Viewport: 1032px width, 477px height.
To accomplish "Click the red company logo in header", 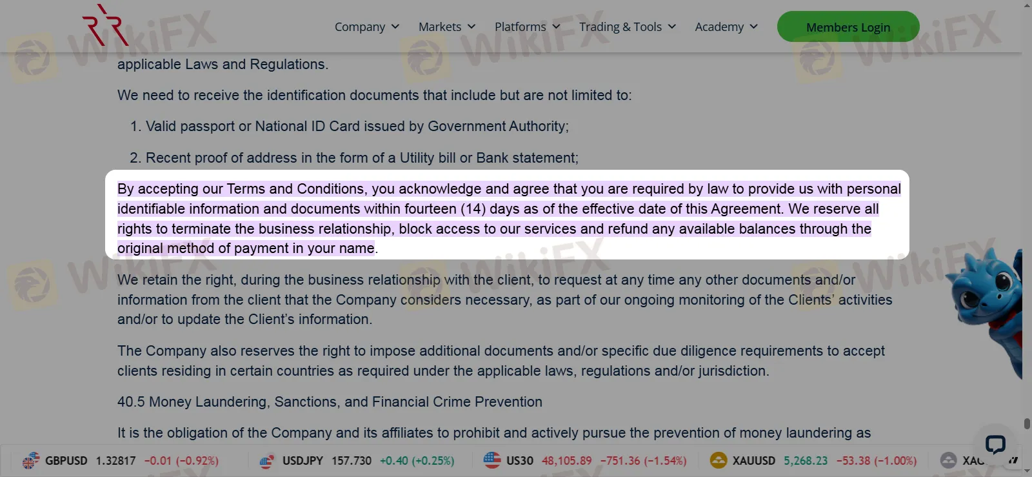I will [105, 26].
